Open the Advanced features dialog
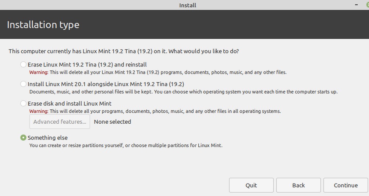 (x=60, y=121)
